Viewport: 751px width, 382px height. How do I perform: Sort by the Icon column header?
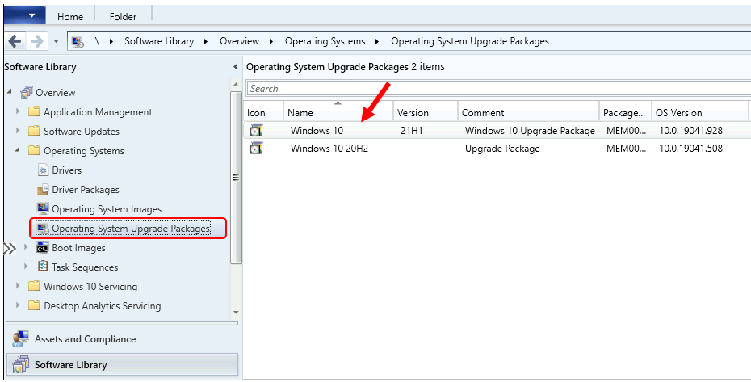tap(263, 112)
